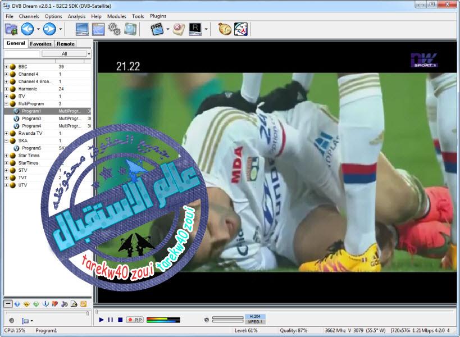The height and width of the screenshot is (337, 460).
Task: Open the clock scheduler icon
Action: (241, 29)
